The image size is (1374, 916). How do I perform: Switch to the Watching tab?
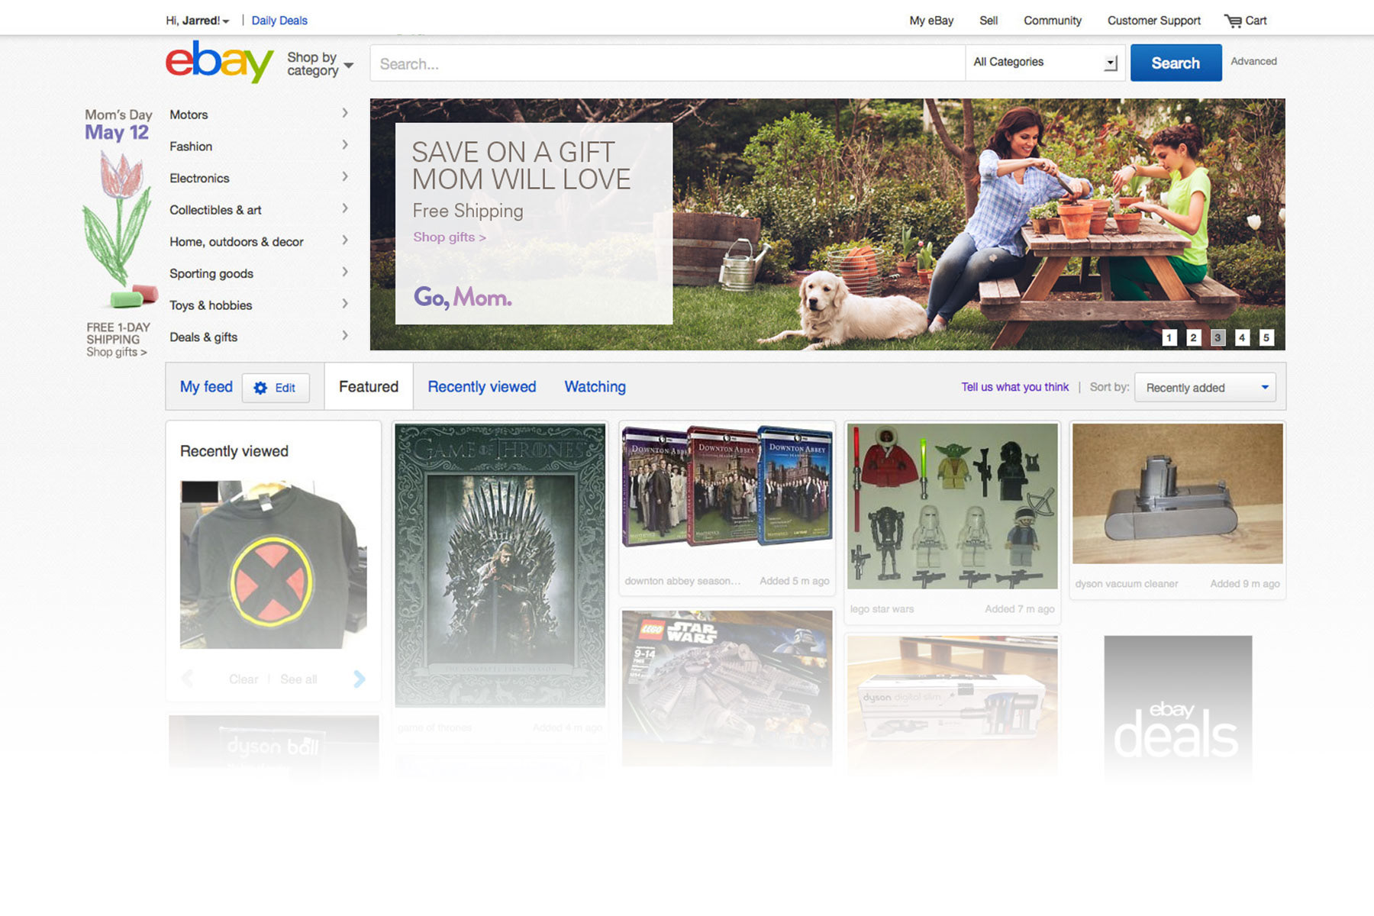click(x=595, y=387)
